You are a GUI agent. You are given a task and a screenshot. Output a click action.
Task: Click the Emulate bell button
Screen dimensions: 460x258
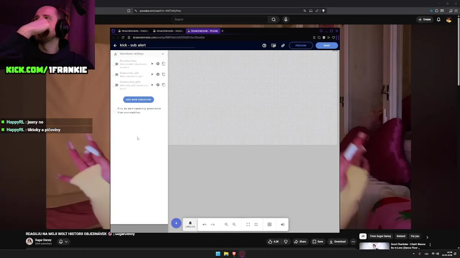pos(190,224)
